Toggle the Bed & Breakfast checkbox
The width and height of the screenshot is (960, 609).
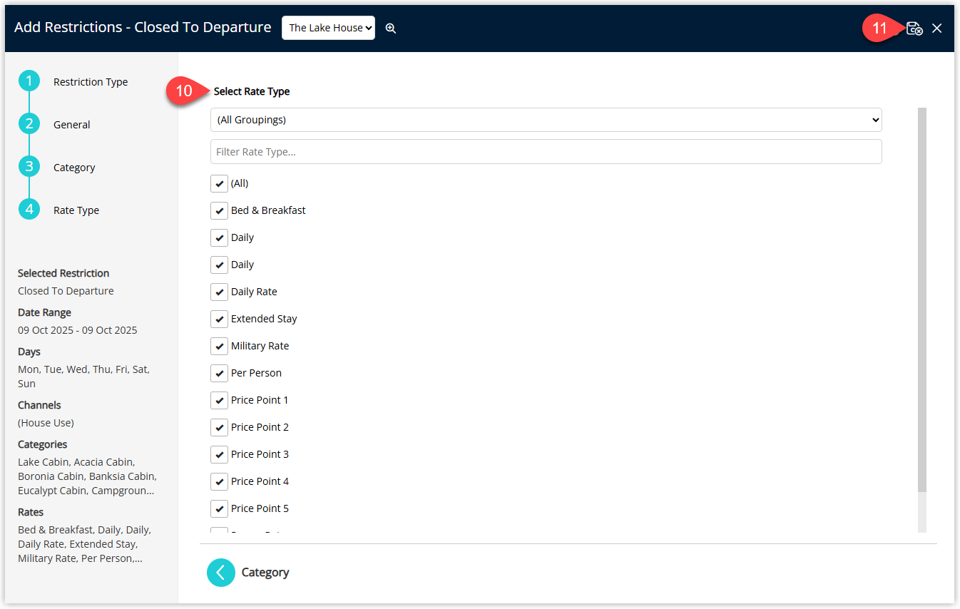click(219, 210)
